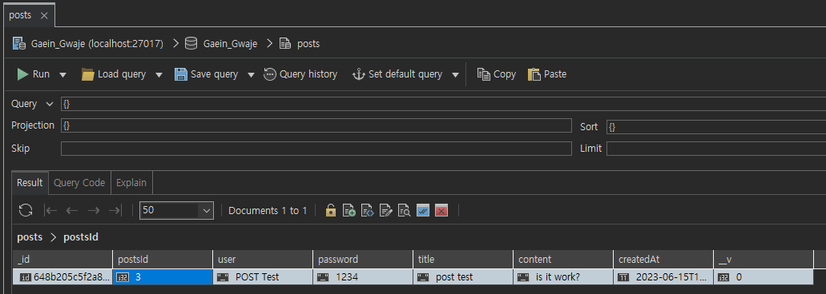
Task: Go to next page of results
Action: [x=94, y=211]
